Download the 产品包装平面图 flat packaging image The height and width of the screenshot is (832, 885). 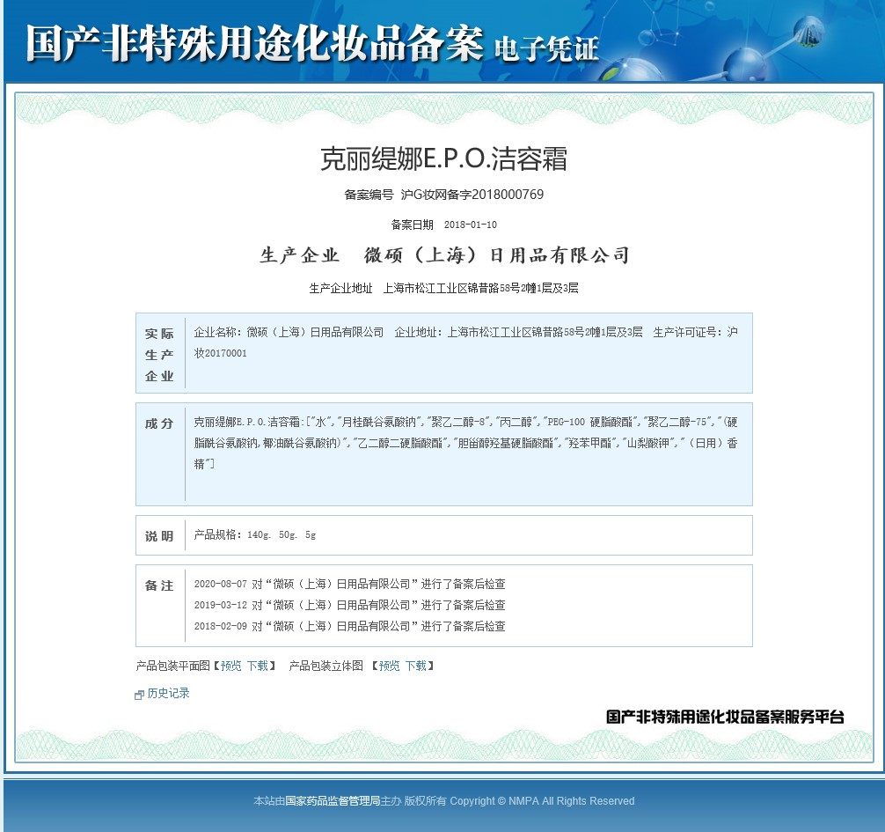coord(258,666)
